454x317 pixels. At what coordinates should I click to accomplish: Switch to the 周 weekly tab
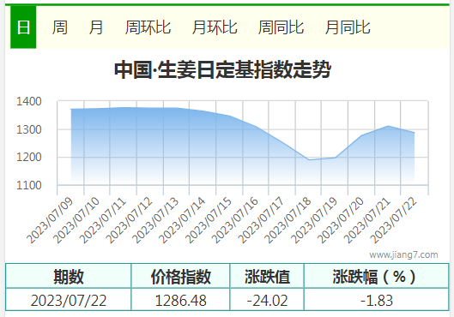[x=60, y=27]
